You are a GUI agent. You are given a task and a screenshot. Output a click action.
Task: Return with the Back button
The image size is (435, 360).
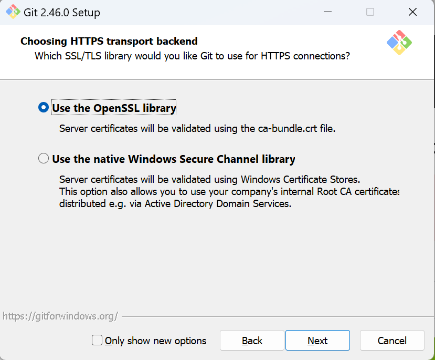pyautogui.click(x=252, y=340)
